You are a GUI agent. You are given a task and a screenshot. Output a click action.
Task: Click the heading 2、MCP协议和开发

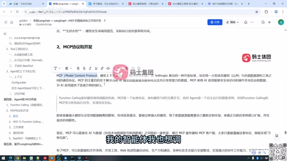[x=74, y=47]
